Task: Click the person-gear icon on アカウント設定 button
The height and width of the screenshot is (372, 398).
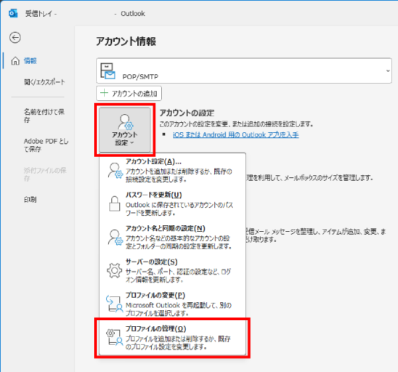Action: coord(125,122)
